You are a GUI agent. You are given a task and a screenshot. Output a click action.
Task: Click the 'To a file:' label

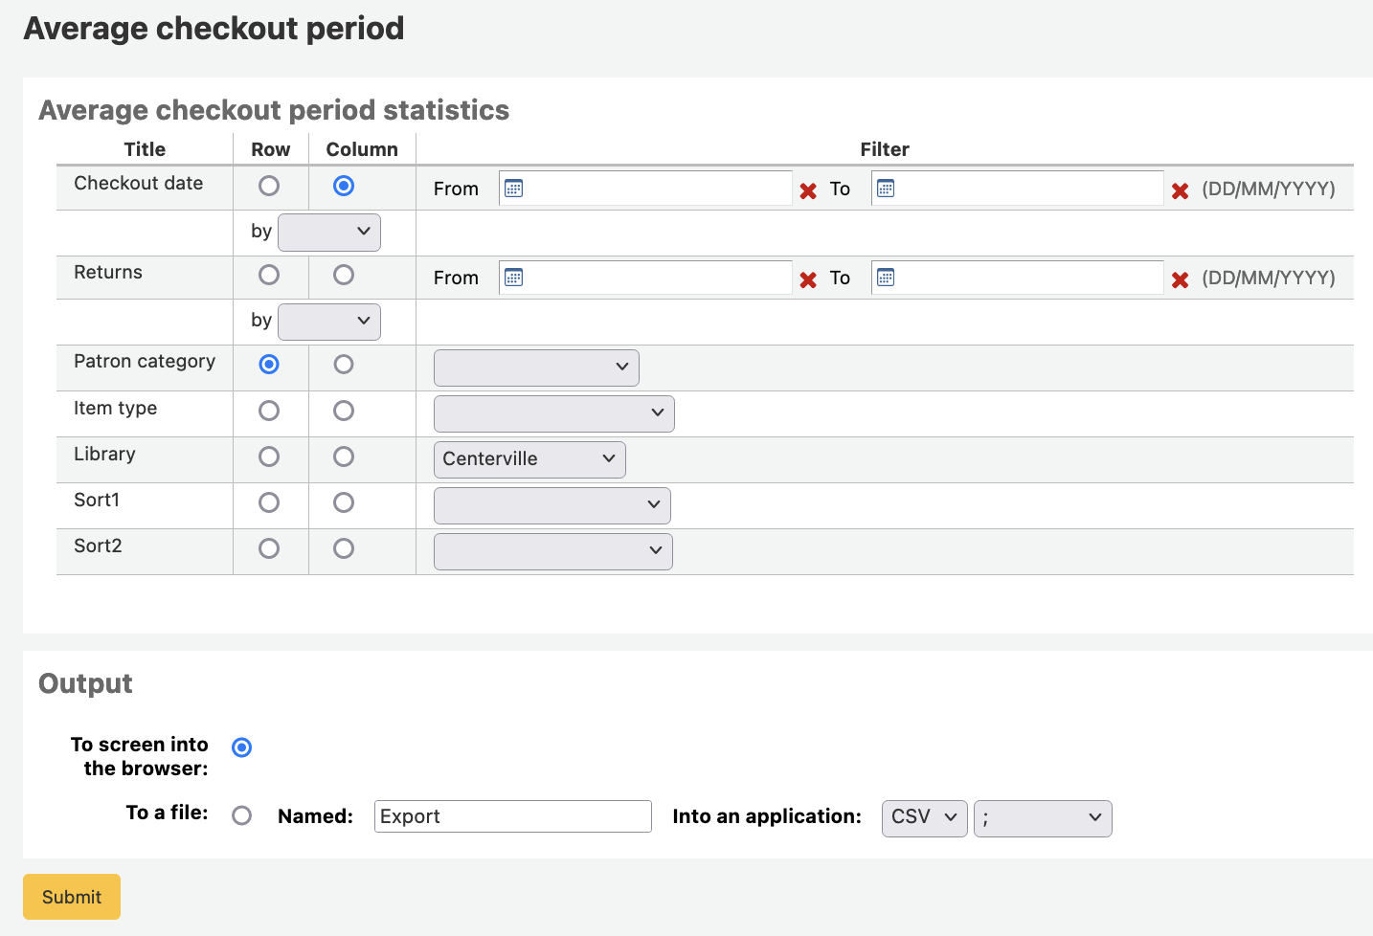[168, 813]
